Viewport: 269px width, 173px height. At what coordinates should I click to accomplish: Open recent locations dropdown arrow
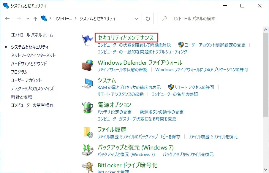(x=28, y=19)
